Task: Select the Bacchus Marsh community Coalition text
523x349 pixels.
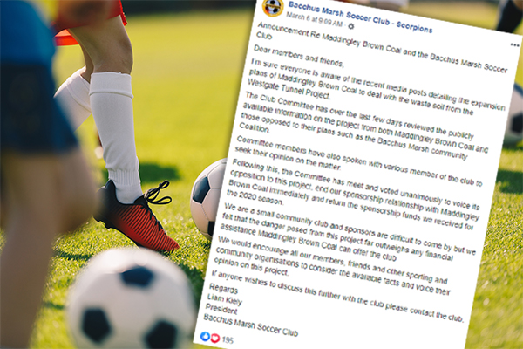Action: tap(354, 143)
